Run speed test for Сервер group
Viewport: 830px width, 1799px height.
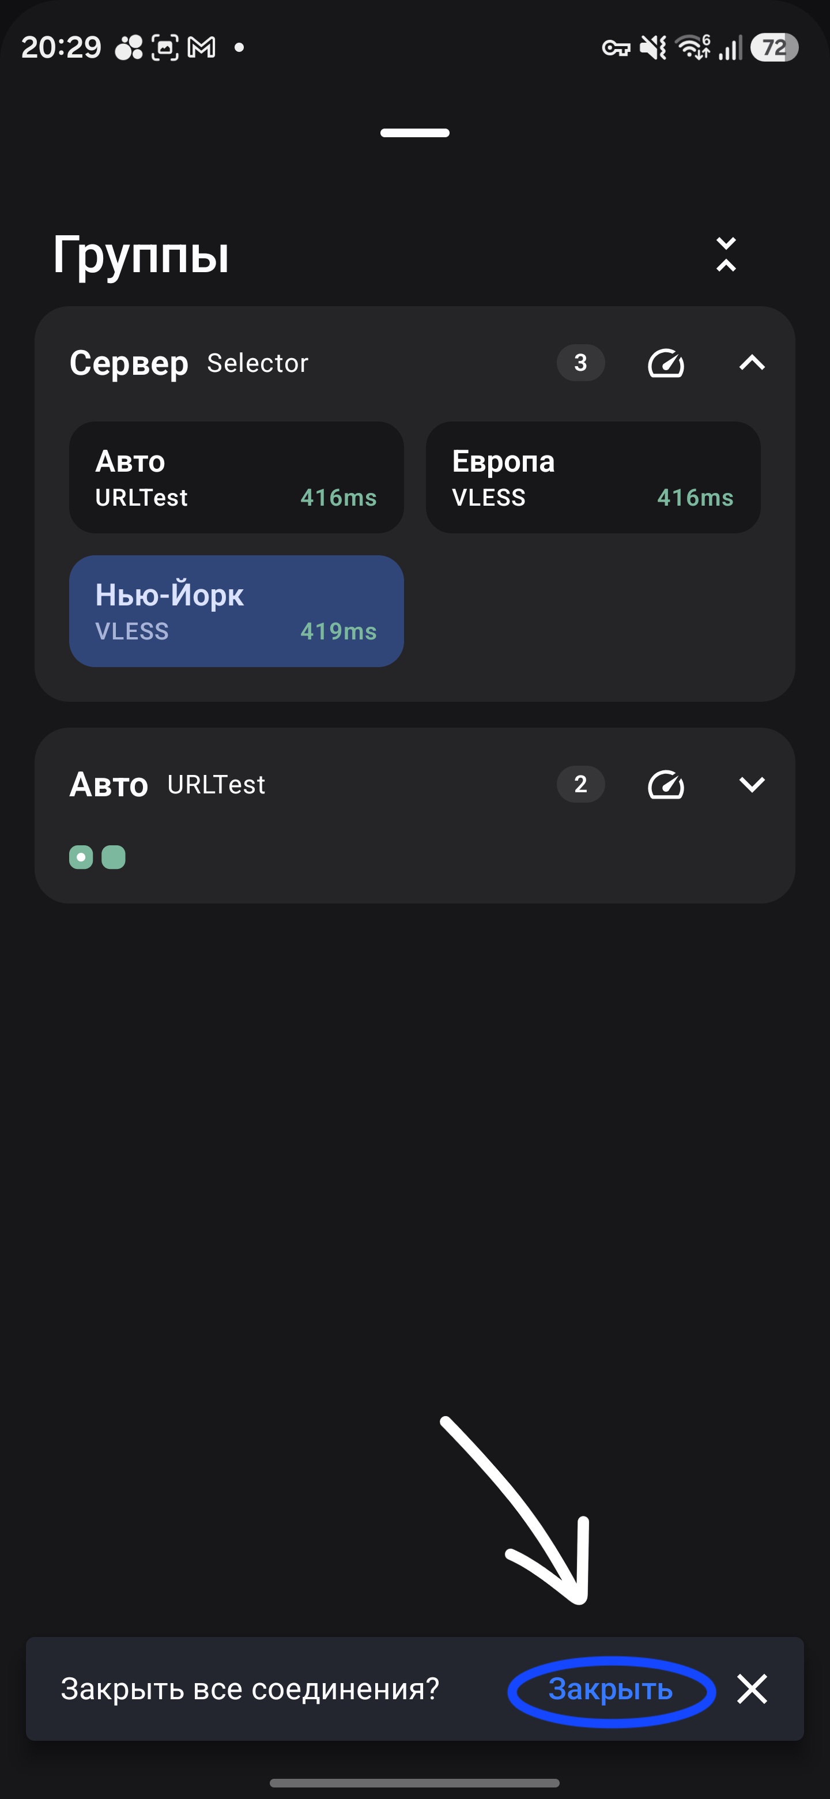(x=665, y=363)
